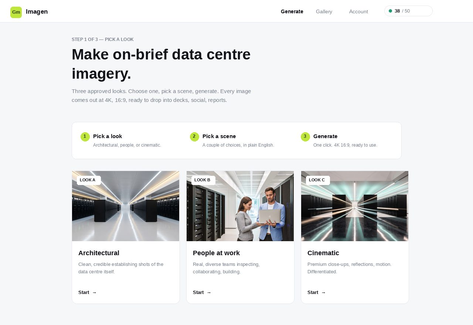Open the Cinematic look thumbnail
Viewport: 473px width, 325px height.
[355, 206]
